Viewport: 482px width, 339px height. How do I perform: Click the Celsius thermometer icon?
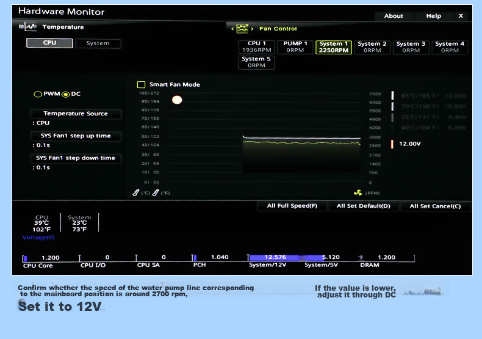point(136,193)
